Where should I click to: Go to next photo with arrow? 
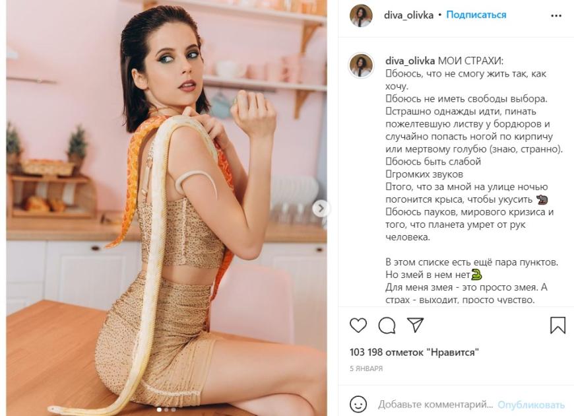(x=321, y=209)
